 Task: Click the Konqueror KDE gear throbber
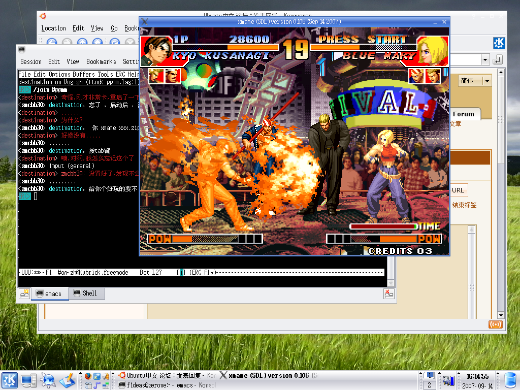click(499, 43)
